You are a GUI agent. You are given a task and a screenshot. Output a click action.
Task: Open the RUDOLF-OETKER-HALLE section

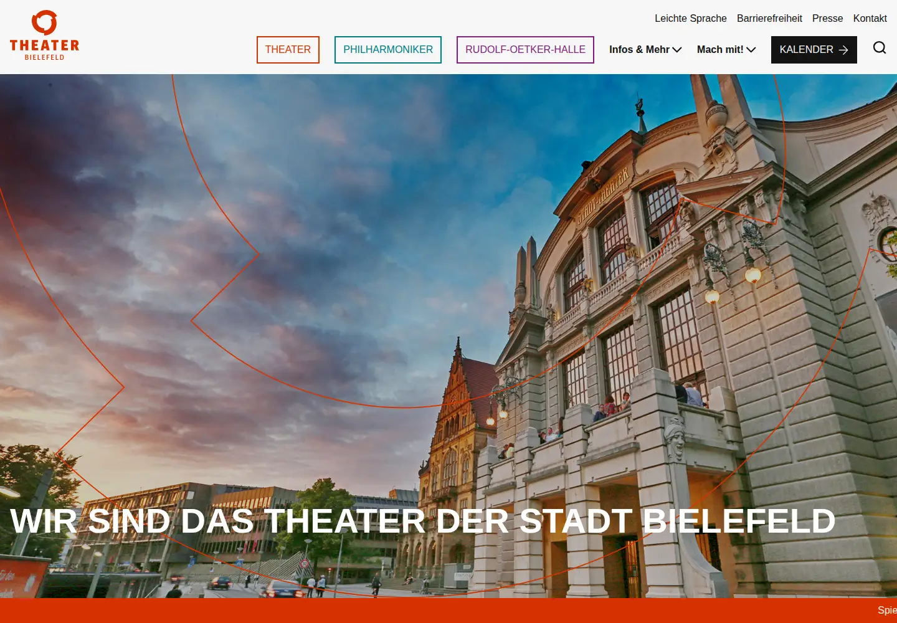[525, 50]
